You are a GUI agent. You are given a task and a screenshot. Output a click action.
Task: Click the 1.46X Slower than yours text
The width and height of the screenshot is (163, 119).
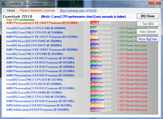point(132,88)
